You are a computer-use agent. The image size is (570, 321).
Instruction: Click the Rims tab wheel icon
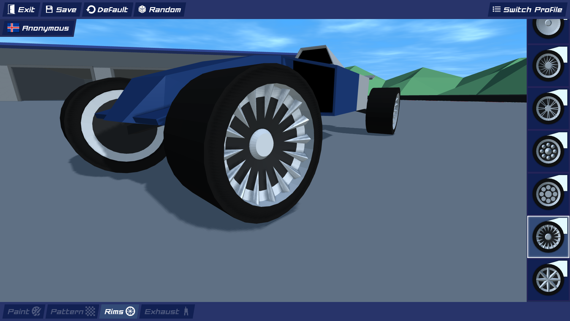(130, 311)
